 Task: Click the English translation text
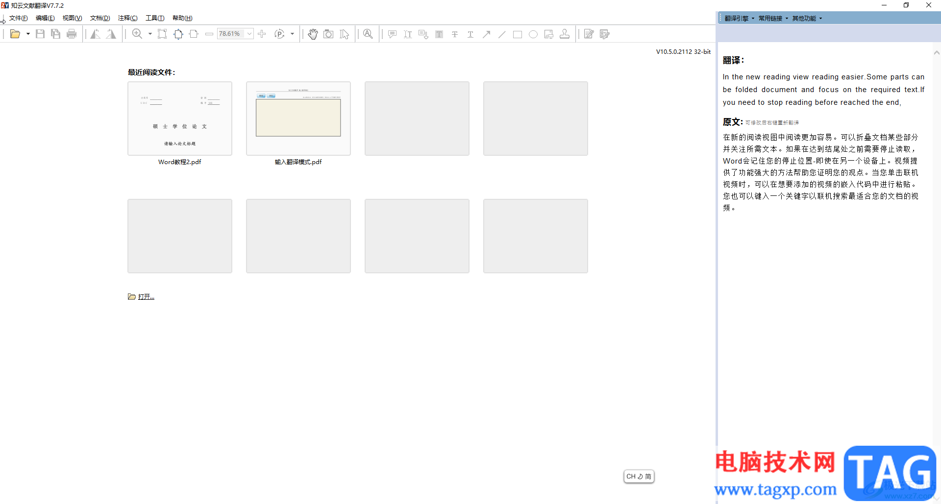[x=823, y=90]
